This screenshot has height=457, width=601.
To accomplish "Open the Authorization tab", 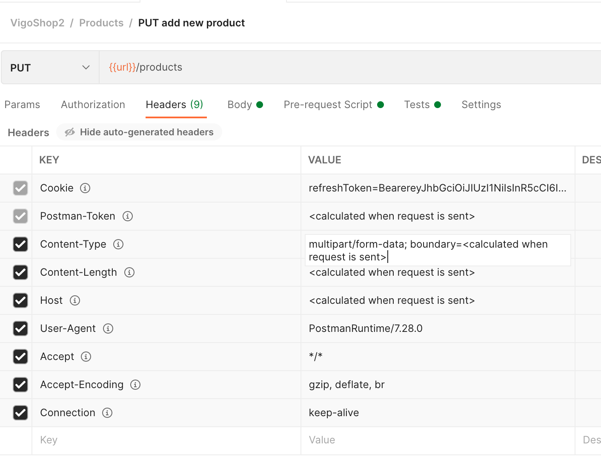I will [93, 105].
